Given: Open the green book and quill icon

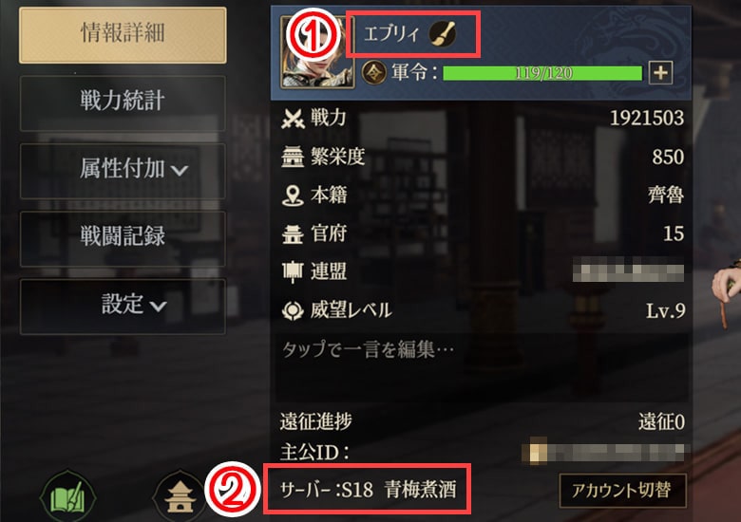Looking at the screenshot, I should pos(68,497).
